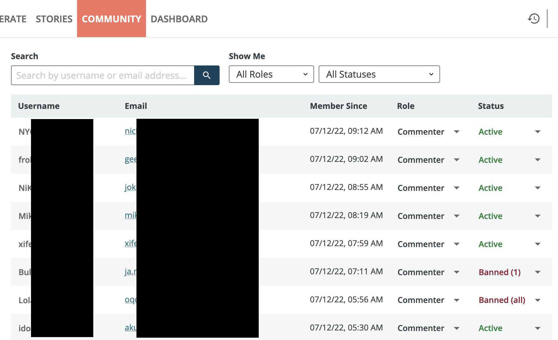558x340 pixels.
Task: Open role arrow for 05:30 AM member
Action: pos(457,328)
